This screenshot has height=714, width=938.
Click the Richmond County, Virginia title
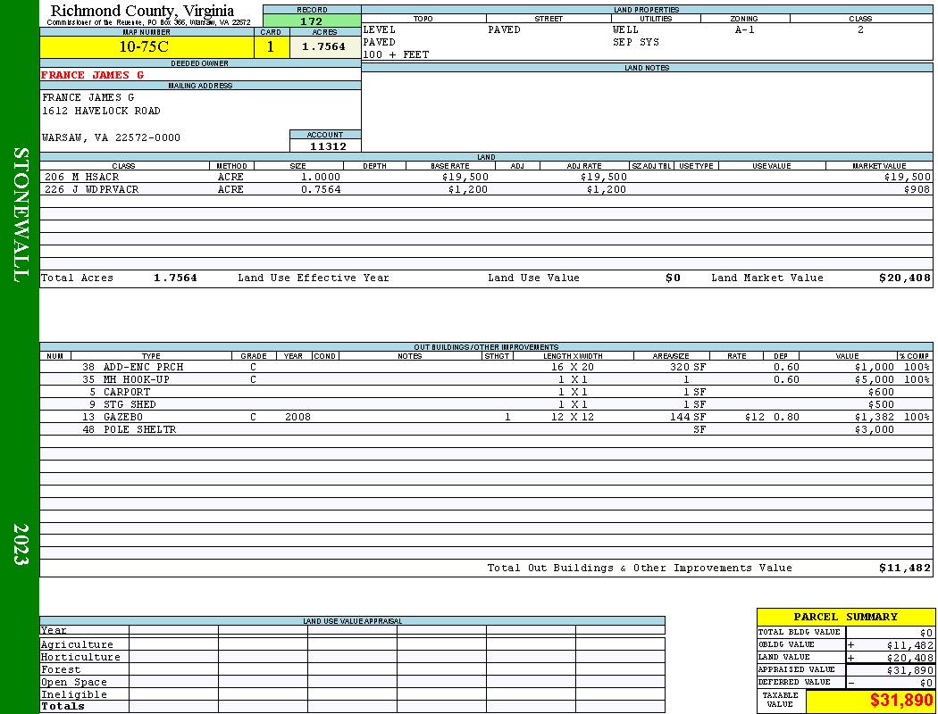pyautogui.click(x=142, y=11)
